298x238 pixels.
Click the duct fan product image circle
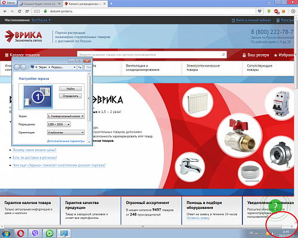pyautogui.click(x=280, y=154)
